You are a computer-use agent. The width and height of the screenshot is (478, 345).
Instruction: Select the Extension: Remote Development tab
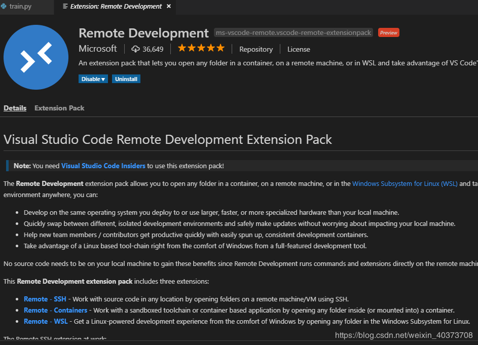(116, 6)
